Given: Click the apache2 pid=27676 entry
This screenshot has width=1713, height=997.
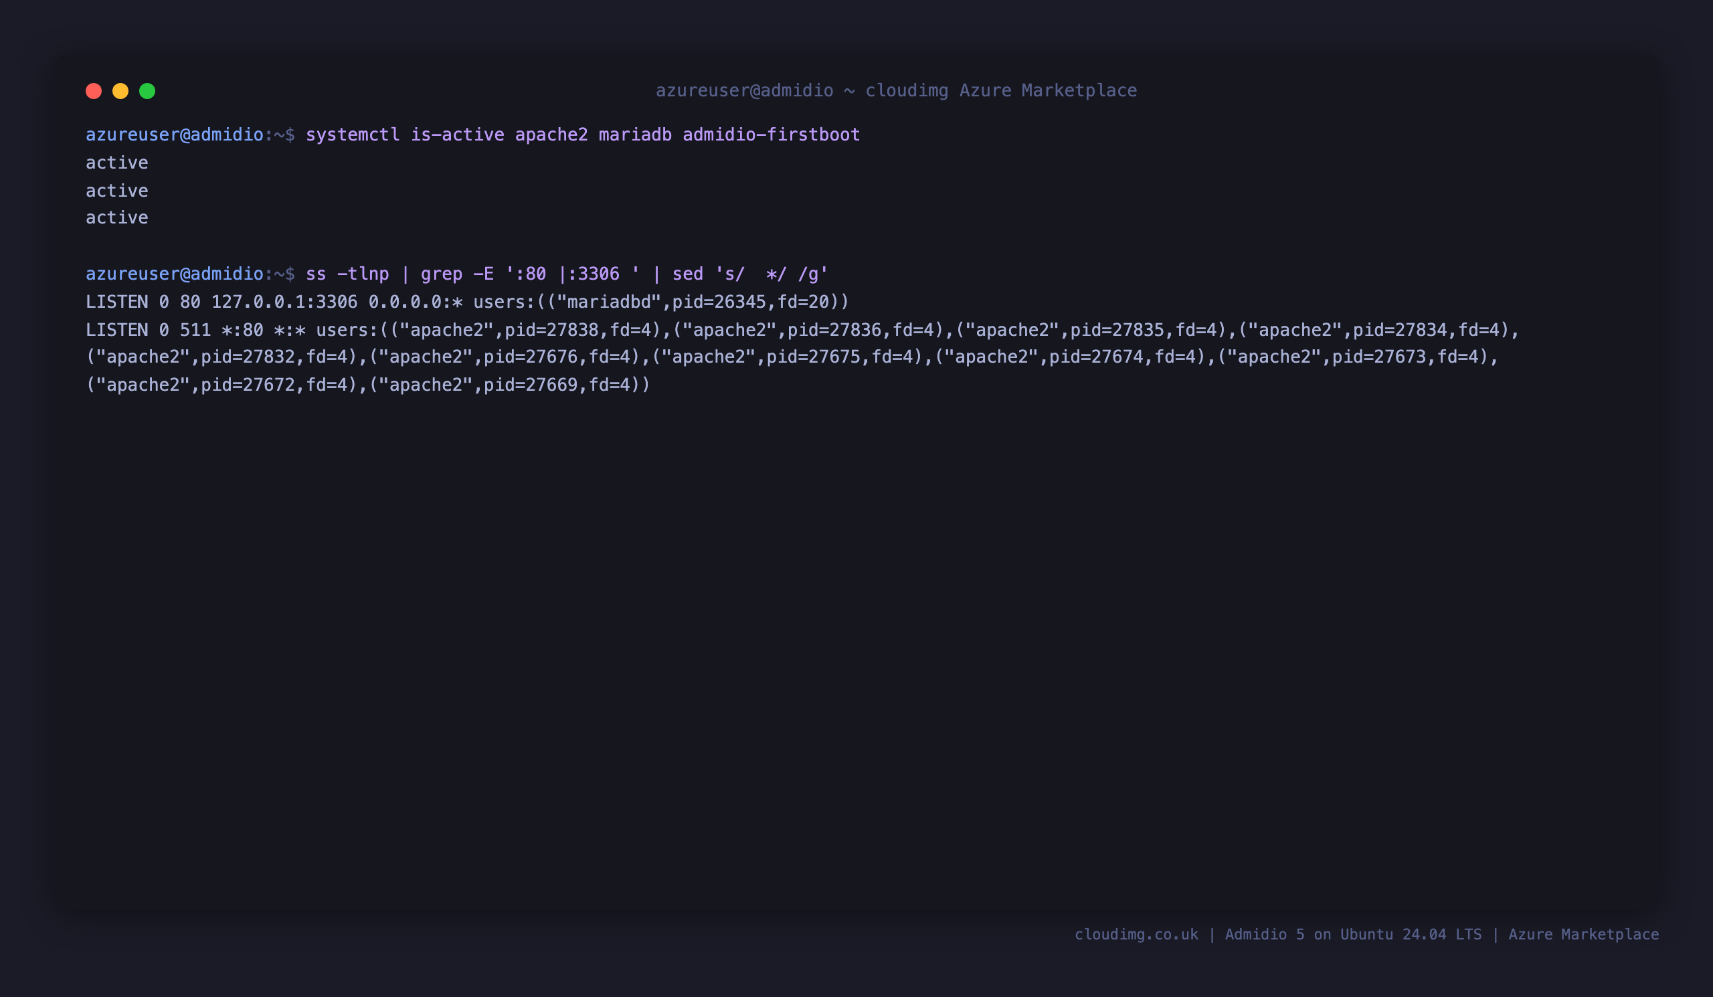Looking at the screenshot, I should [505, 357].
